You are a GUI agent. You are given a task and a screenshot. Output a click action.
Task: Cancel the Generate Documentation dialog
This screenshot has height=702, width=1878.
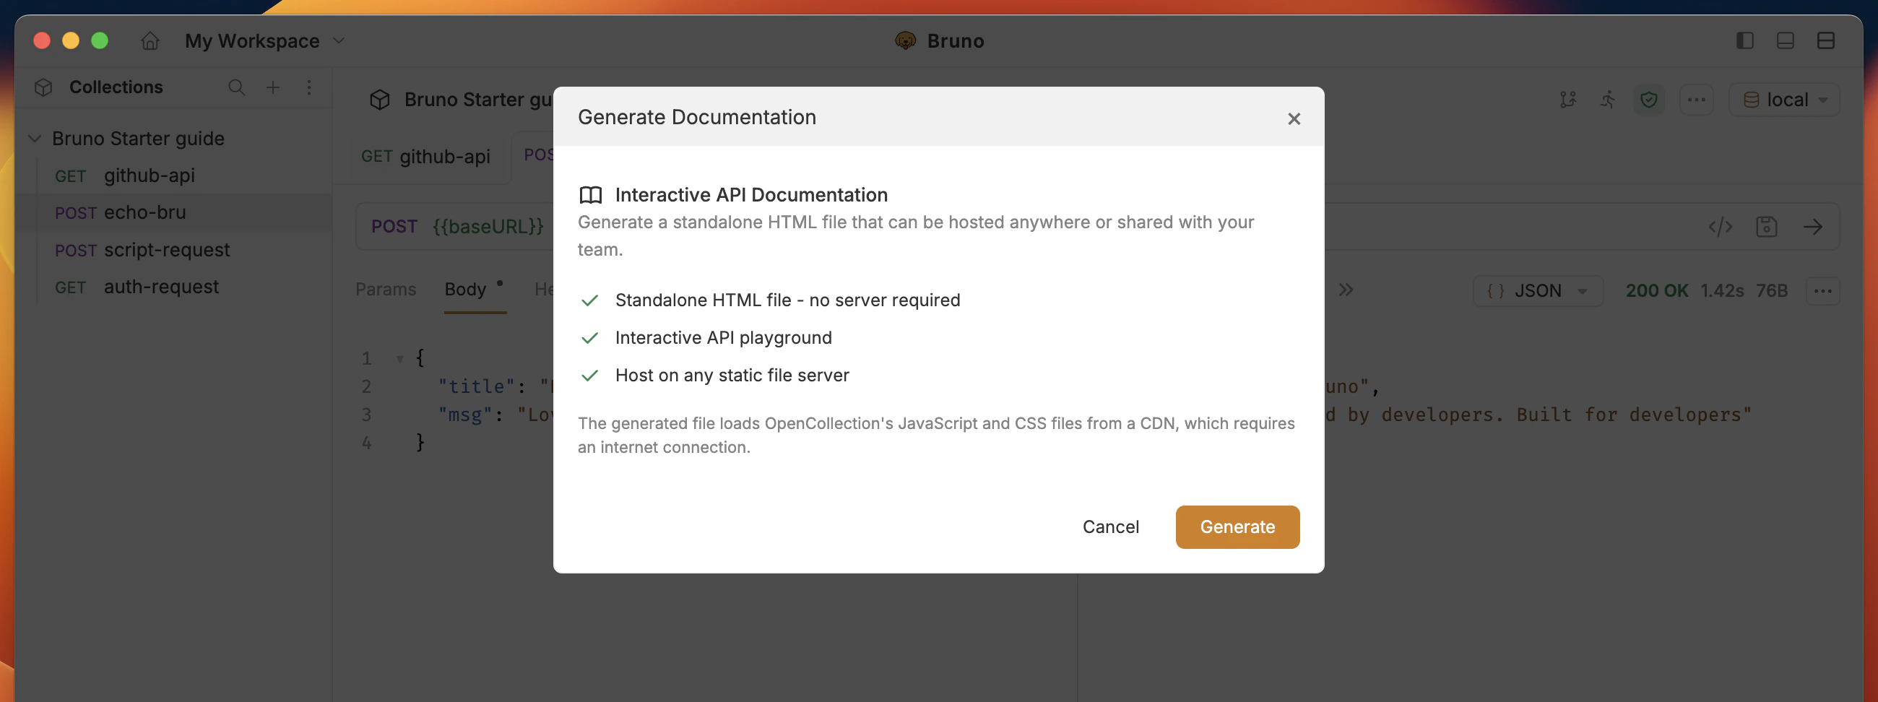pyautogui.click(x=1110, y=526)
